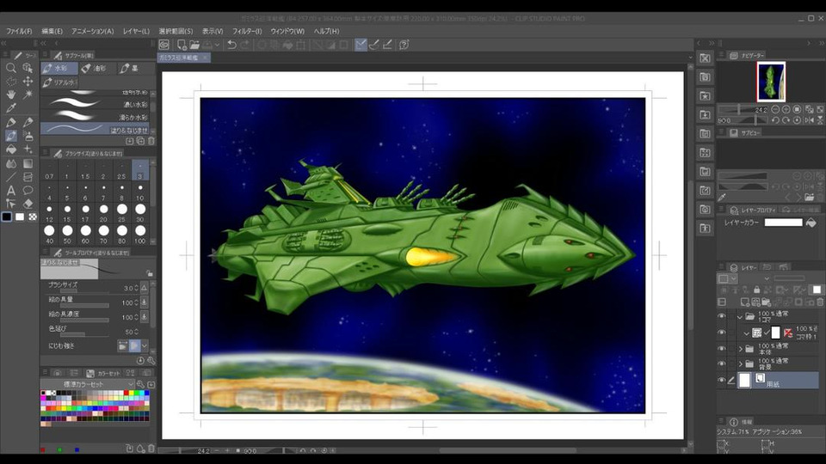Image resolution: width=826 pixels, height=464 pixels.
Task: Click the New raster layer icon
Action: point(745,302)
